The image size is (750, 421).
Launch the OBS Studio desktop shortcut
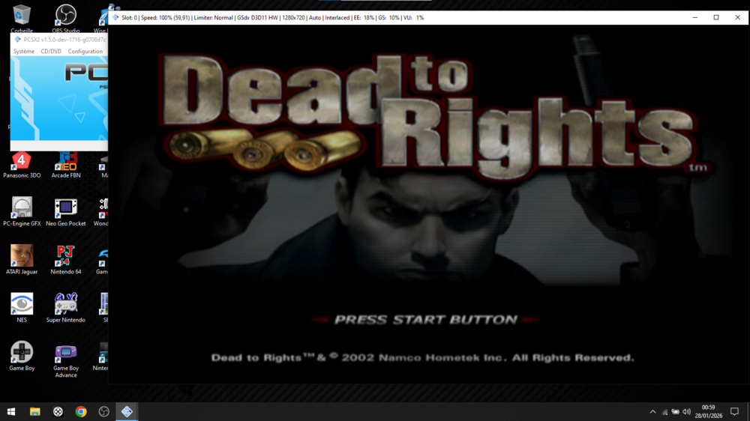pyautogui.click(x=66, y=15)
